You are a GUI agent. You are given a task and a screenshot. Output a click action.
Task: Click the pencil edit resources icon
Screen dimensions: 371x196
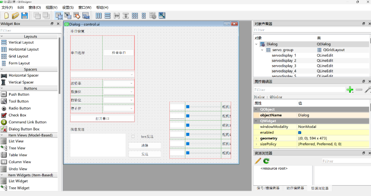click(258, 161)
